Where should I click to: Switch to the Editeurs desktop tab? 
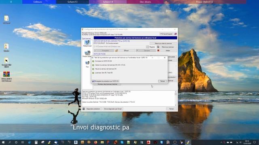coord(38,2)
